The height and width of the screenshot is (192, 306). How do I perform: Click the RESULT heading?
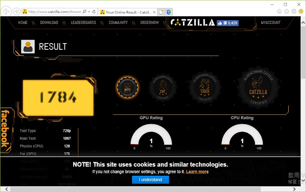(53, 46)
